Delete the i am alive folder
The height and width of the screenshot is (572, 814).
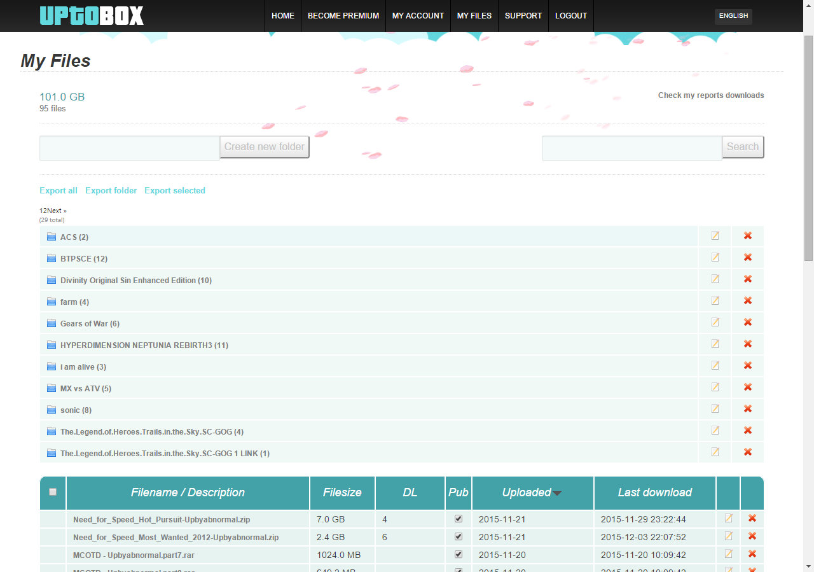pyautogui.click(x=748, y=366)
